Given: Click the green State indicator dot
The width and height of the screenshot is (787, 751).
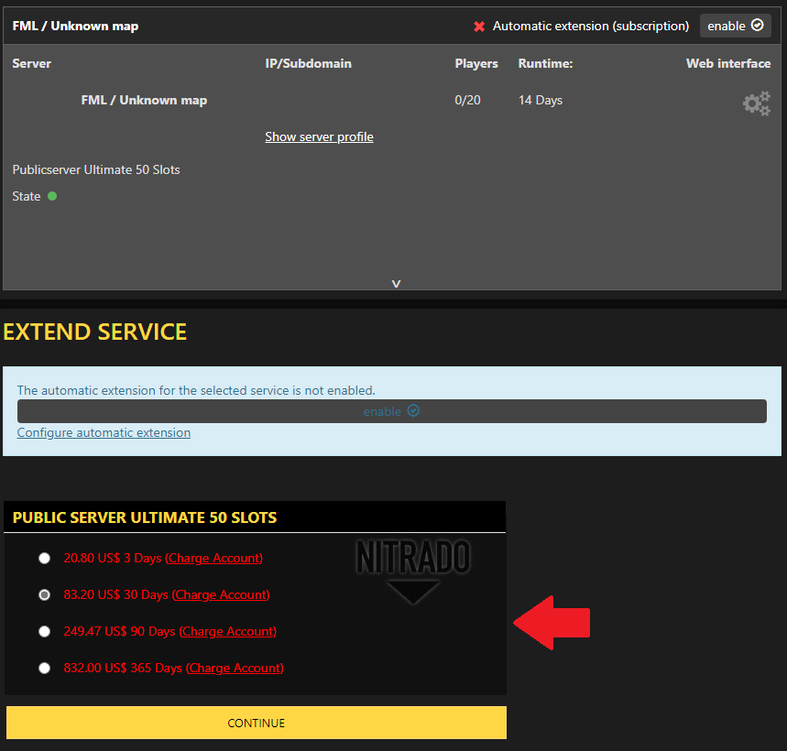Looking at the screenshot, I should pyautogui.click(x=52, y=196).
